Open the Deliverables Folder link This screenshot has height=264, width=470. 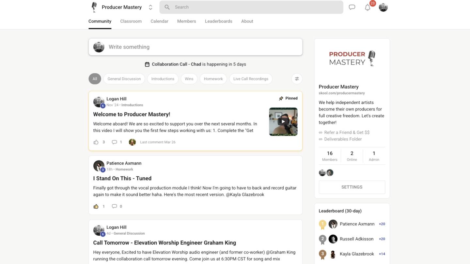pyautogui.click(x=343, y=139)
